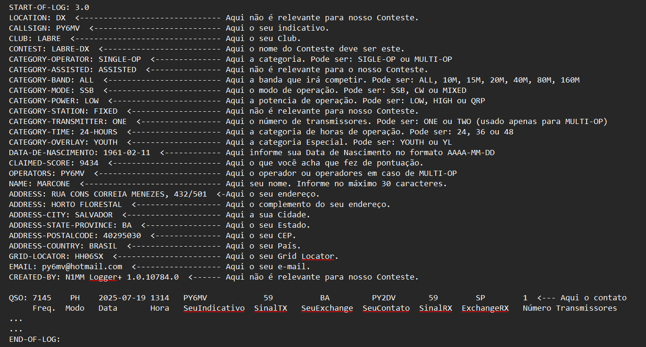Click the END-OF-LOG: line
Viewport: 646px width, 347px height.
[x=34, y=339]
